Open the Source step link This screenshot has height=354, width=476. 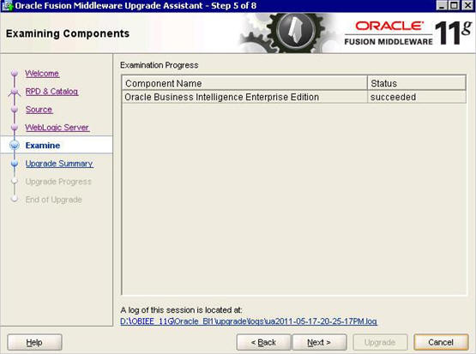[x=39, y=109]
